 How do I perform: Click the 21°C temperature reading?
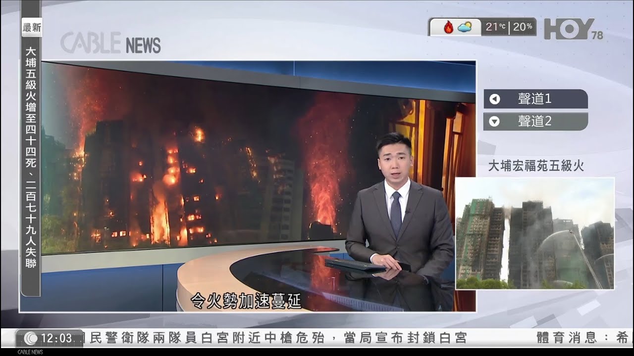(x=496, y=27)
